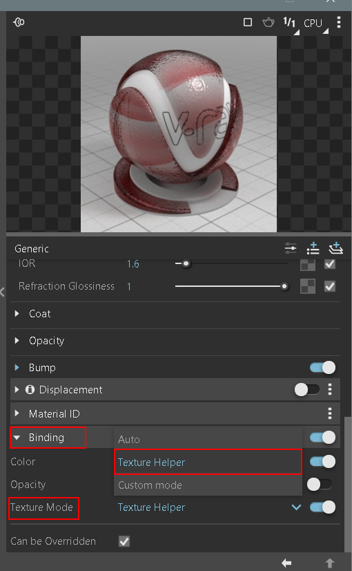Open the CPU render engine selector
This screenshot has height=571, width=352.
pyautogui.click(x=316, y=24)
